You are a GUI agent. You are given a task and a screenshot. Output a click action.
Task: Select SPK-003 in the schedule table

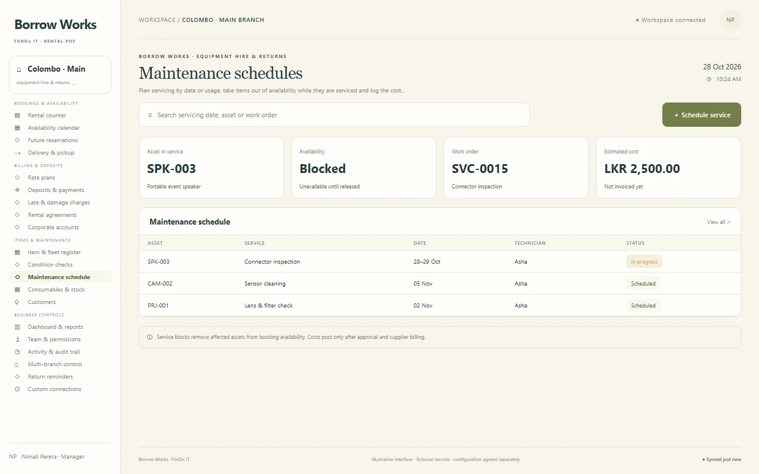(158, 262)
